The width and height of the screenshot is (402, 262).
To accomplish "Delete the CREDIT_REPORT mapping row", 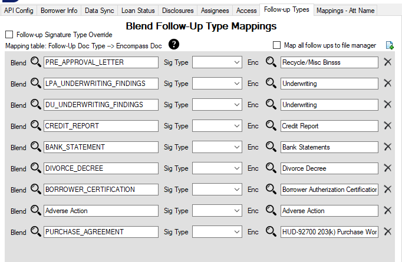I will (x=388, y=126).
